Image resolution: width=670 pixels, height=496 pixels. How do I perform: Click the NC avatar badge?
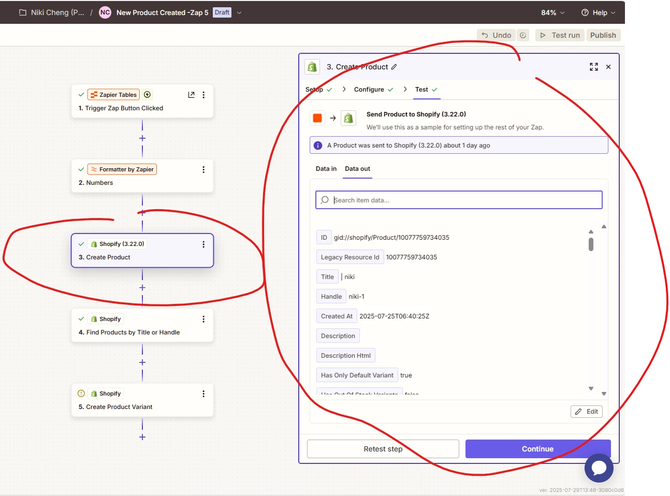click(105, 12)
